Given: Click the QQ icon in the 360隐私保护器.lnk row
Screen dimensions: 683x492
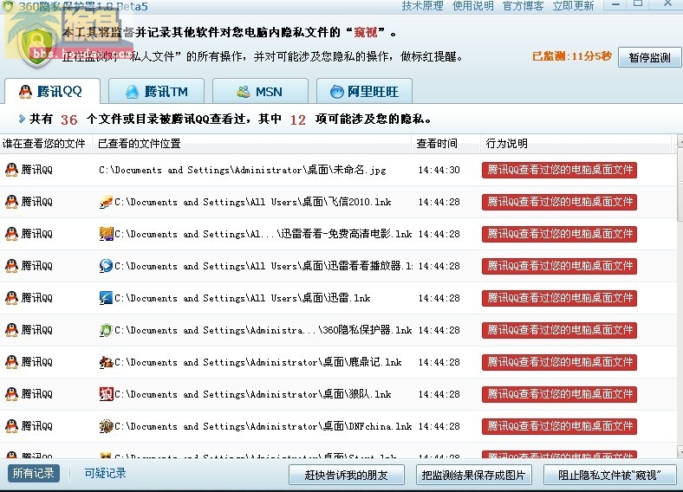Looking at the screenshot, I should (x=11, y=330).
